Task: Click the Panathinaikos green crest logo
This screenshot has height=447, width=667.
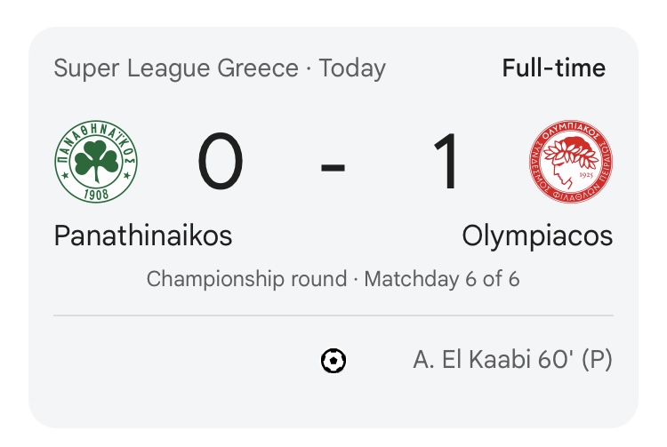Action: pyautogui.click(x=96, y=163)
